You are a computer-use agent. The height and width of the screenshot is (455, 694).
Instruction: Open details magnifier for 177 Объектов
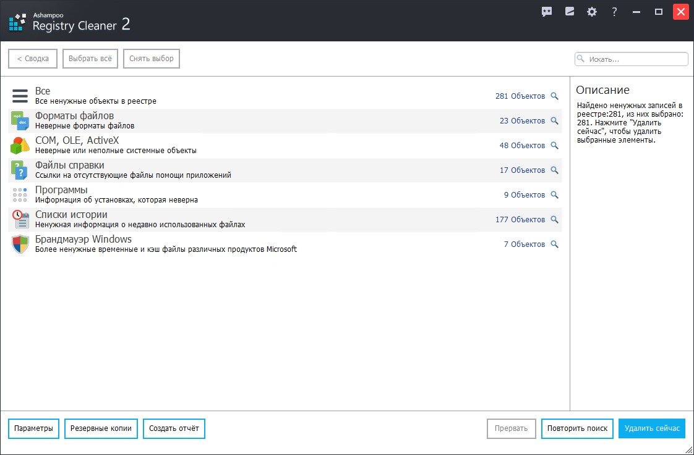tap(555, 220)
